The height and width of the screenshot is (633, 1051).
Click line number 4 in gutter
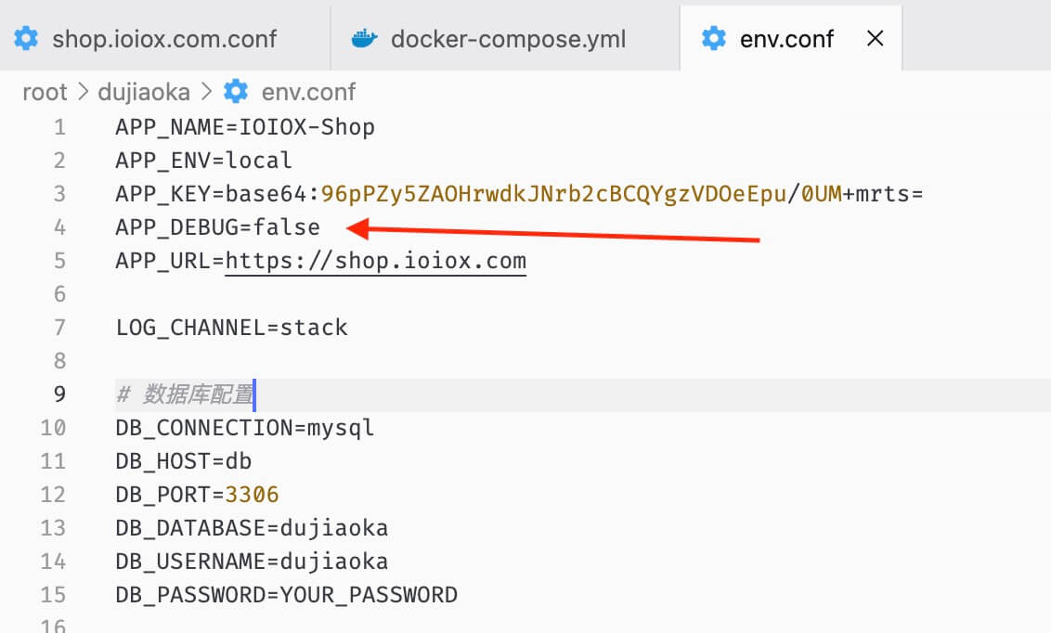click(59, 227)
